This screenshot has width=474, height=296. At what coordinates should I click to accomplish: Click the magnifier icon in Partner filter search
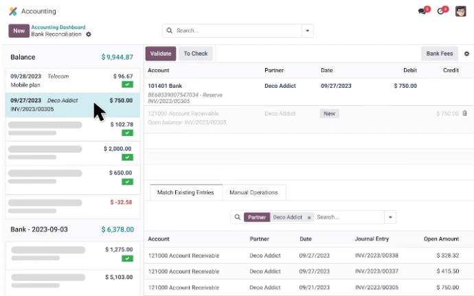click(x=238, y=217)
